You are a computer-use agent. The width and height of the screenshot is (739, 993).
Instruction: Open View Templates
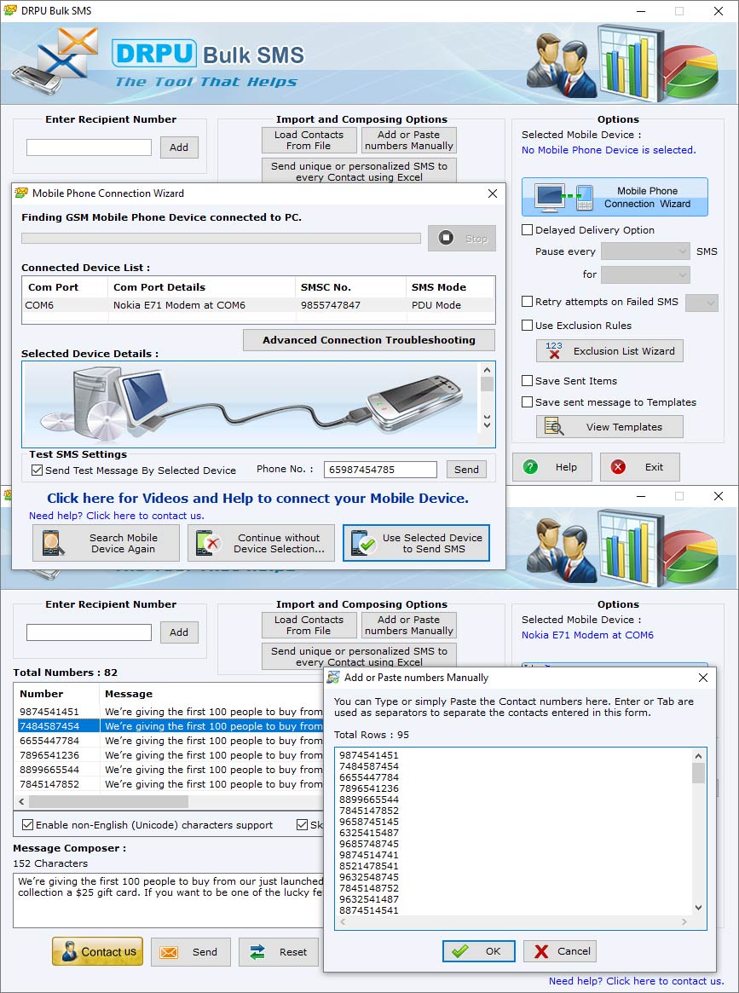(609, 426)
